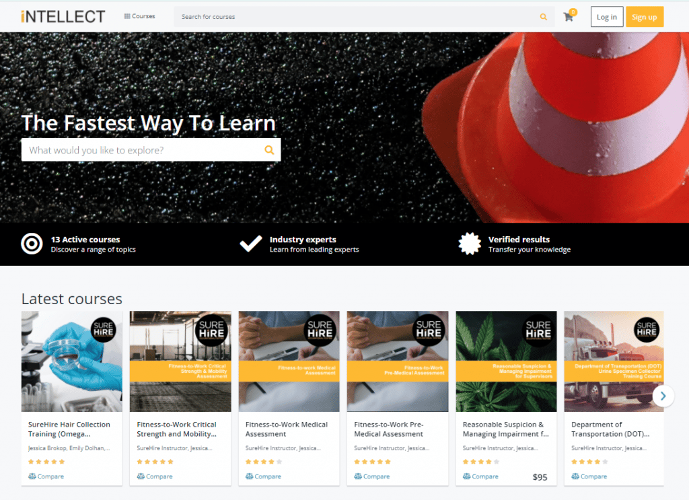
Task: Compare the Fitness-to-Work Critical Strength course
Action: click(155, 476)
